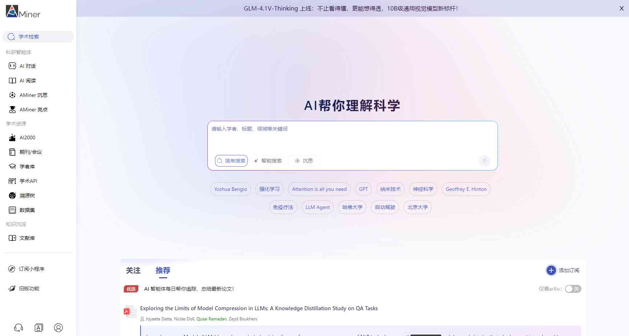Viewport: 629px width, 336px height.
Task: Click the search keyword input field
Action: click(x=352, y=138)
